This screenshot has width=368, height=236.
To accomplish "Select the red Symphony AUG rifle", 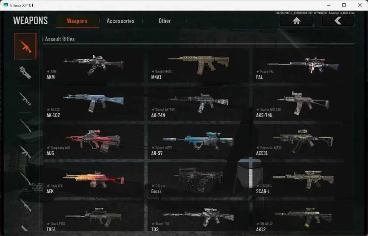I will click(x=93, y=142).
